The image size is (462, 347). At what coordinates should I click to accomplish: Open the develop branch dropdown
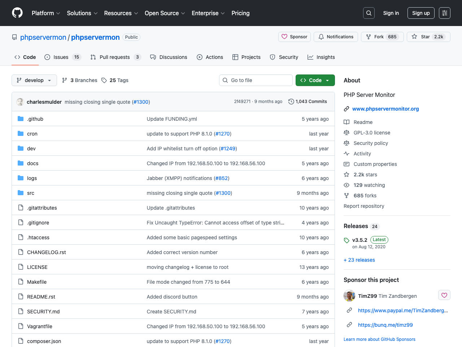click(x=34, y=80)
